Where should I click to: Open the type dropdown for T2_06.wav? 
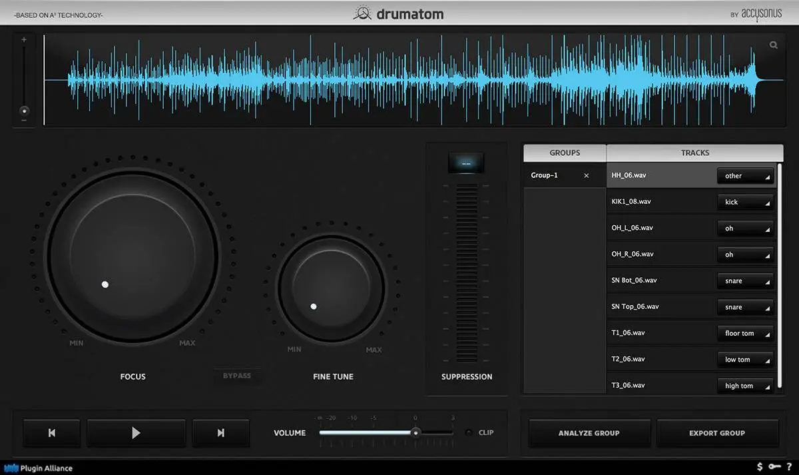coord(745,360)
